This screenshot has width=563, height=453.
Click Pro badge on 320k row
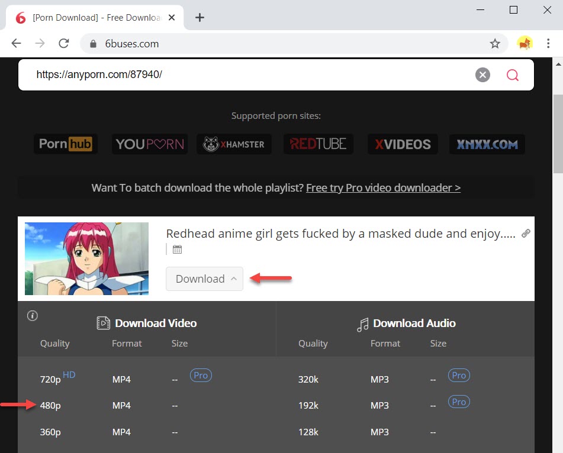pyautogui.click(x=459, y=375)
